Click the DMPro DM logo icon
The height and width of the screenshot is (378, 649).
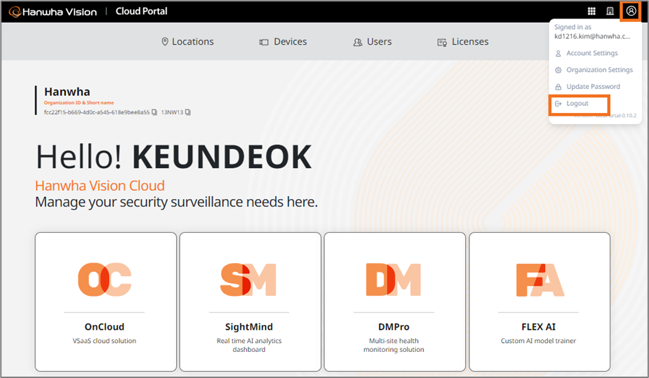(x=393, y=280)
